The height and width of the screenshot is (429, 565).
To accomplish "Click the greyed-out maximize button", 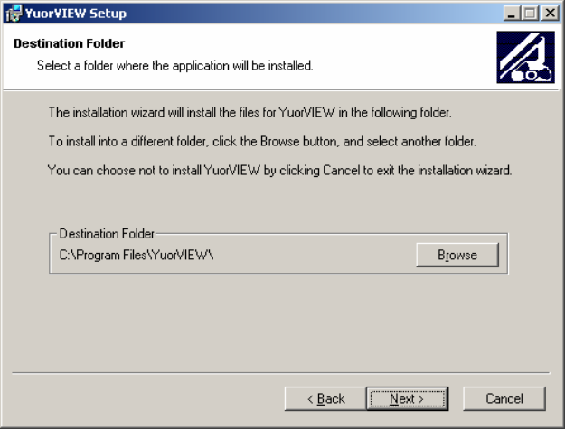I will 530,14.
